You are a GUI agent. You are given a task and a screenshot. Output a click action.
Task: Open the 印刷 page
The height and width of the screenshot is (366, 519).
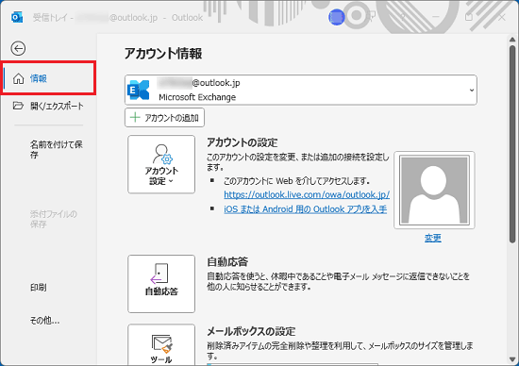pyautogui.click(x=39, y=288)
